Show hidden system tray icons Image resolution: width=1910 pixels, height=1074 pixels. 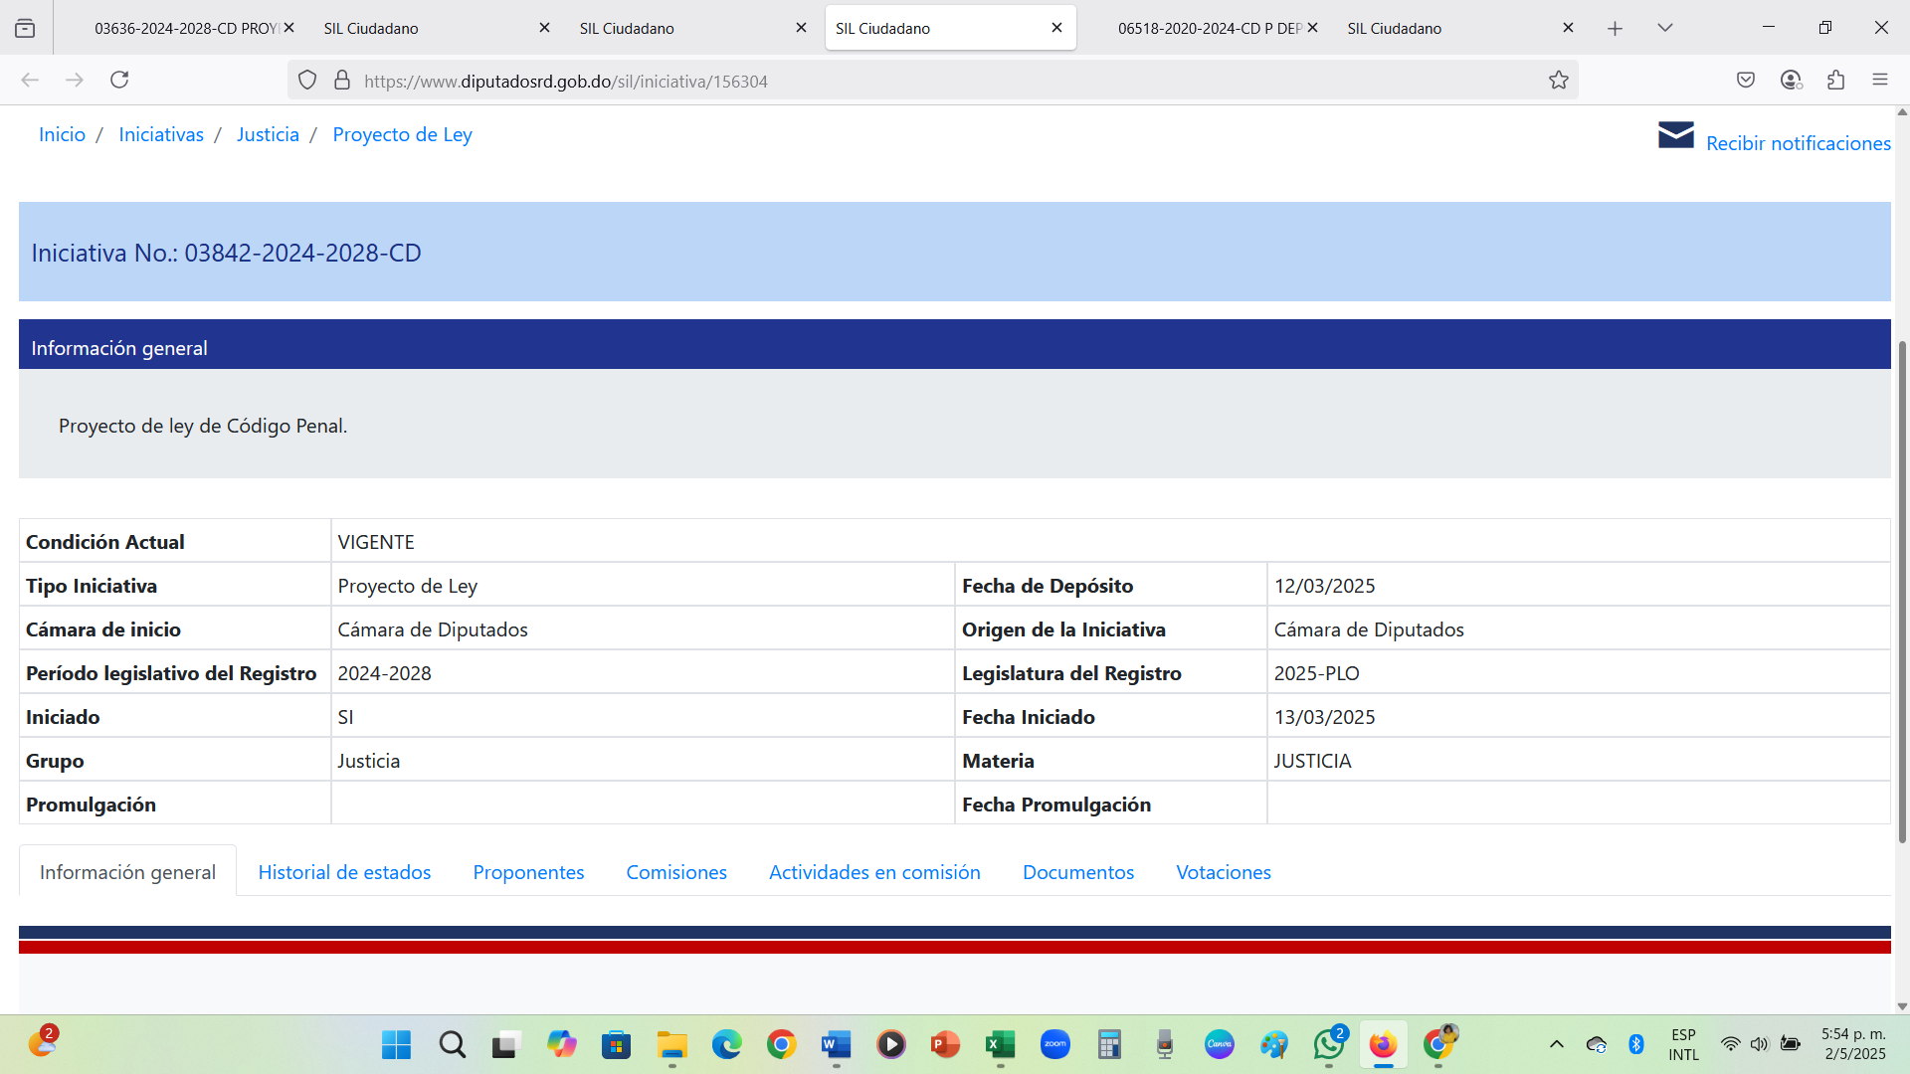point(1557,1044)
